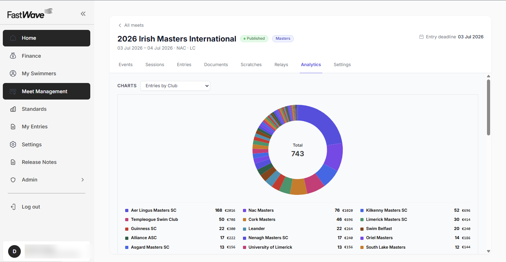Screen dimensions: 506x262
Task: Click the Swim Belfast legend swatch
Action: tap(362, 229)
